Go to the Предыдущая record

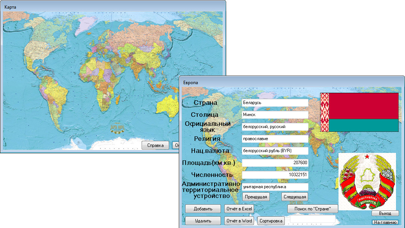(x=256, y=197)
